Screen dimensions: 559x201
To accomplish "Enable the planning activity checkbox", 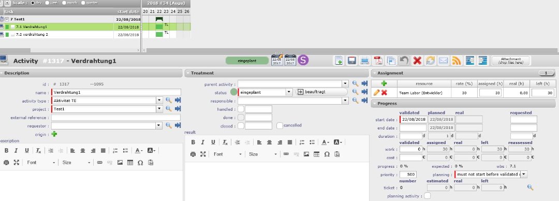I will pos(427,196).
